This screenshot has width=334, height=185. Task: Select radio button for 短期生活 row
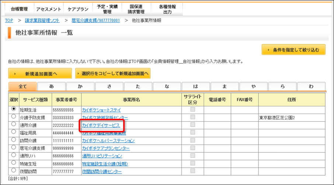14,109
